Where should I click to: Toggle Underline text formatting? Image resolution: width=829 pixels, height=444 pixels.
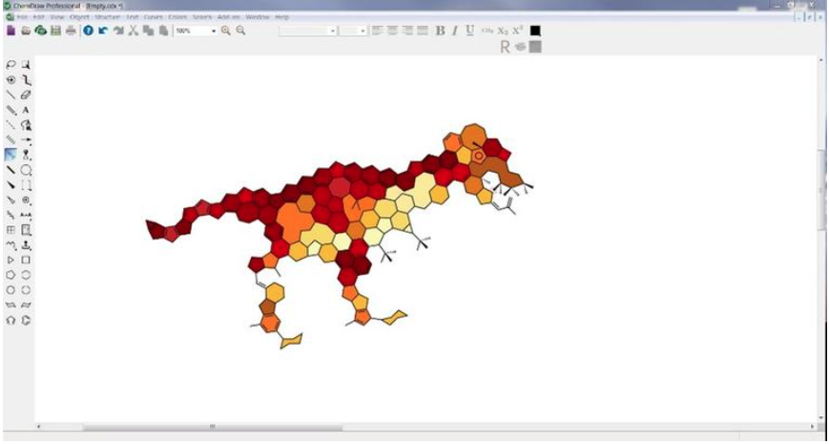[x=470, y=31]
